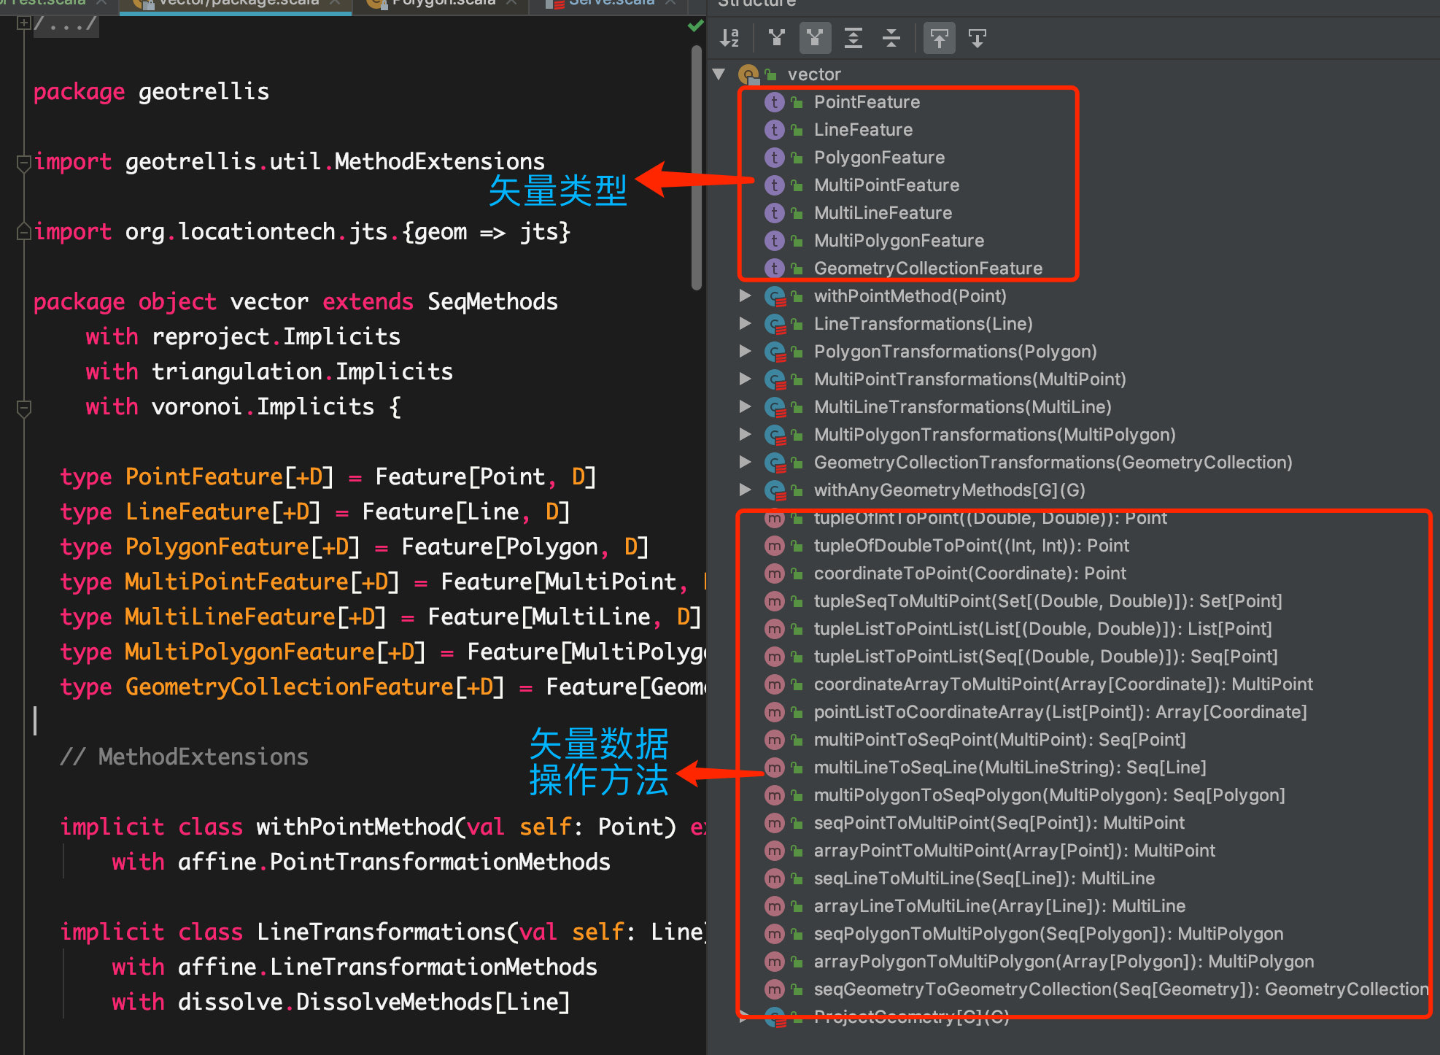Click the first show-inherited filter icon
1440x1055 pixels.
(x=777, y=38)
